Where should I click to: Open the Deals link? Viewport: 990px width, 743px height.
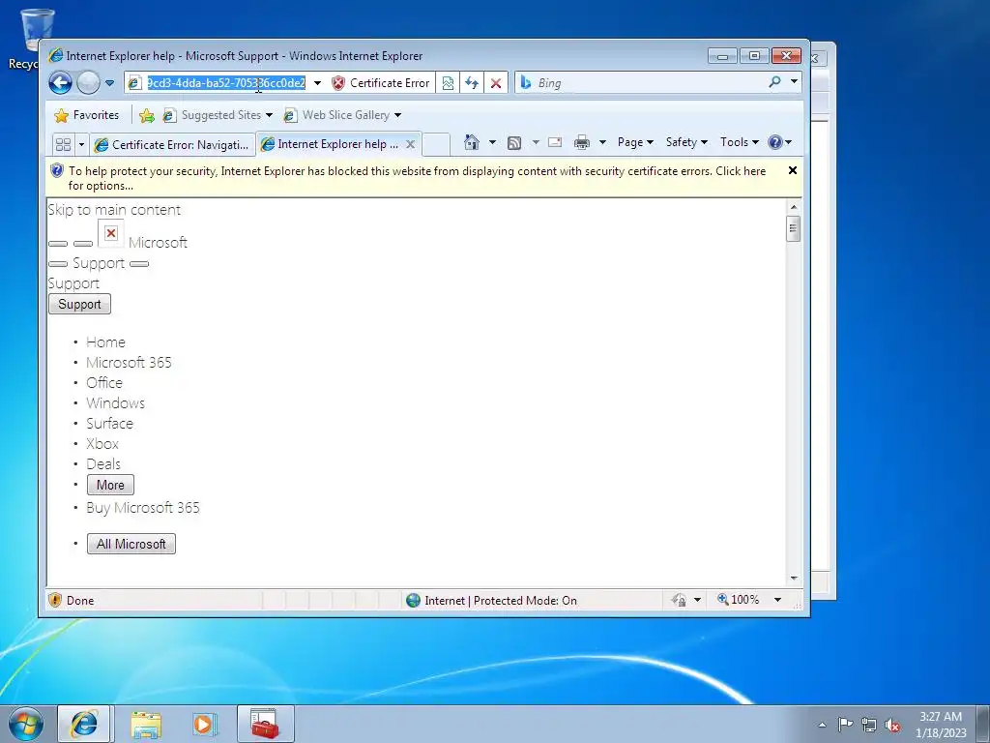click(103, 464)
